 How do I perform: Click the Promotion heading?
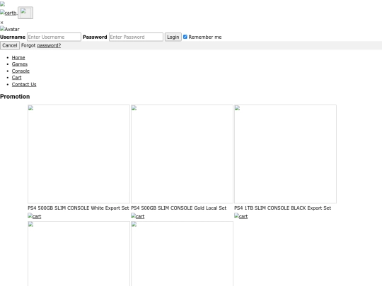[15, 97]
